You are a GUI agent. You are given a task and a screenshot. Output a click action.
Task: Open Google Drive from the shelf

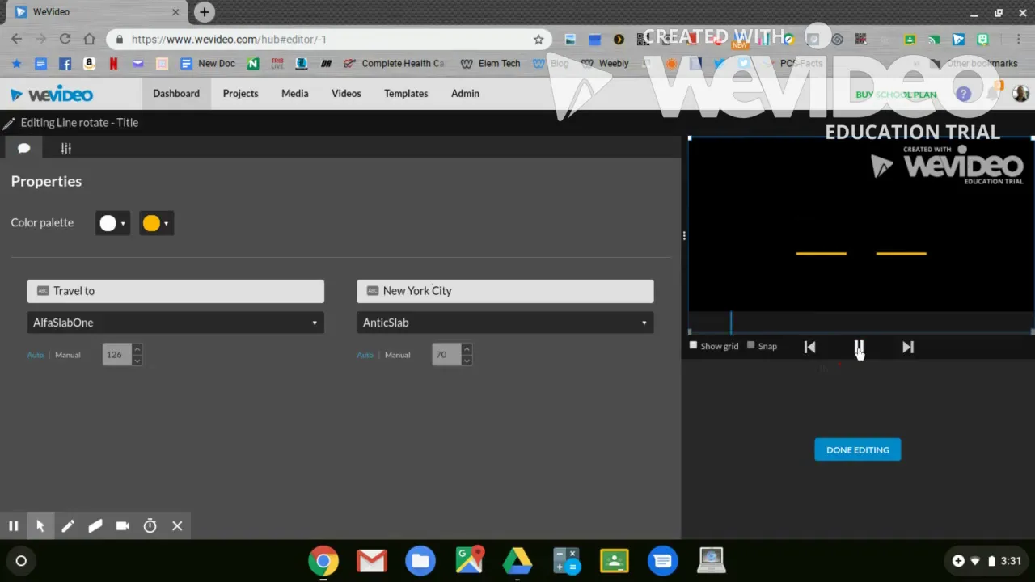click(x=517, y=561)
